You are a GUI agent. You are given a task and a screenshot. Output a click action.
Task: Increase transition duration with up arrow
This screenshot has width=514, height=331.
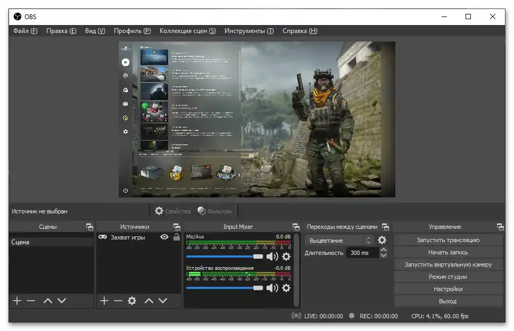(384, 250)
